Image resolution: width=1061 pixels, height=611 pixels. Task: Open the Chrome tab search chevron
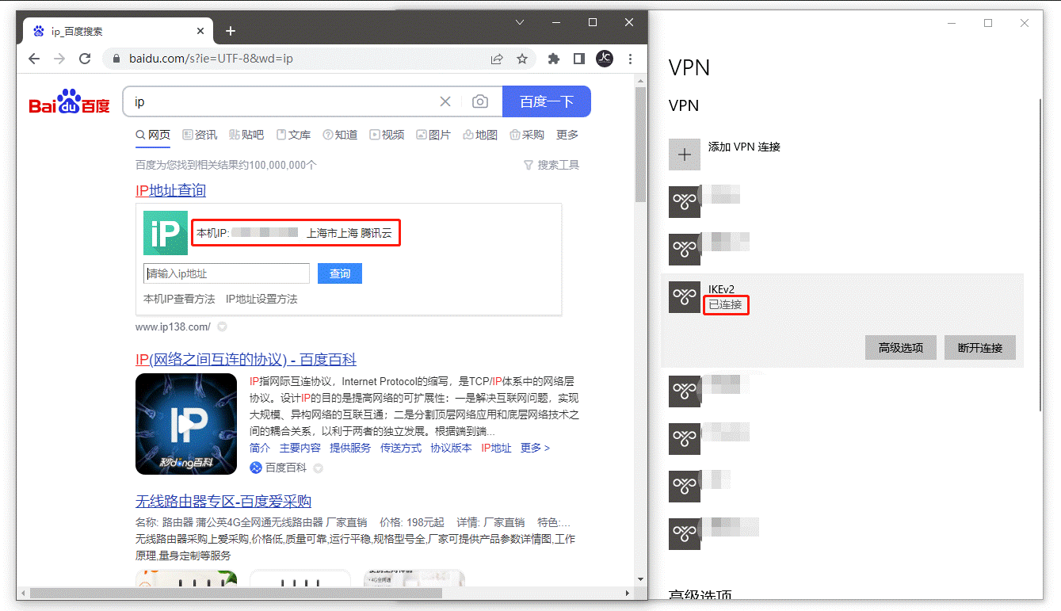(x=520, y=22)
